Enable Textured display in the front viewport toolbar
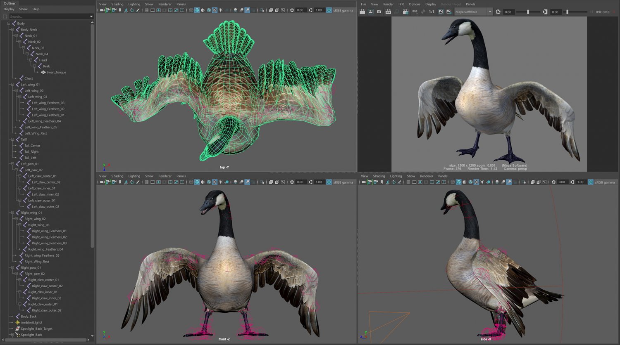Viewport: 620px width, 345px height. [214, 182]
